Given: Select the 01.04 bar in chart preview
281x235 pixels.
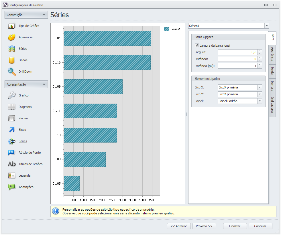Looking at the screenshot, I should [107, 38].
